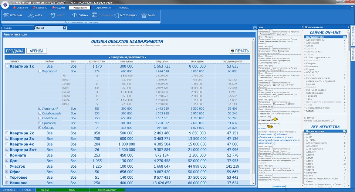The width and height of the screenshot is (355, 192).
Task: Collapse the Кировский district row
Action: click(40, 71)
